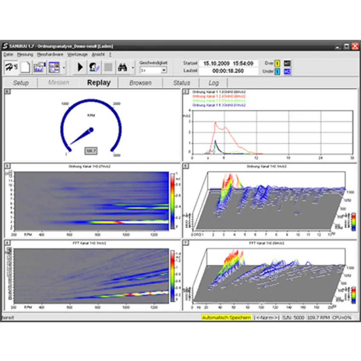Open the Log tab
361x361 pixels.
click(x=213, y=83)
